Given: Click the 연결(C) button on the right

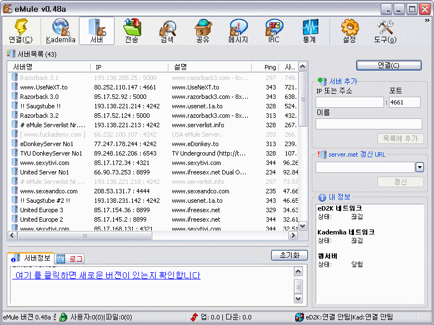Looking at the screenshot, I should pyautogui.click(x=388, y=66).
